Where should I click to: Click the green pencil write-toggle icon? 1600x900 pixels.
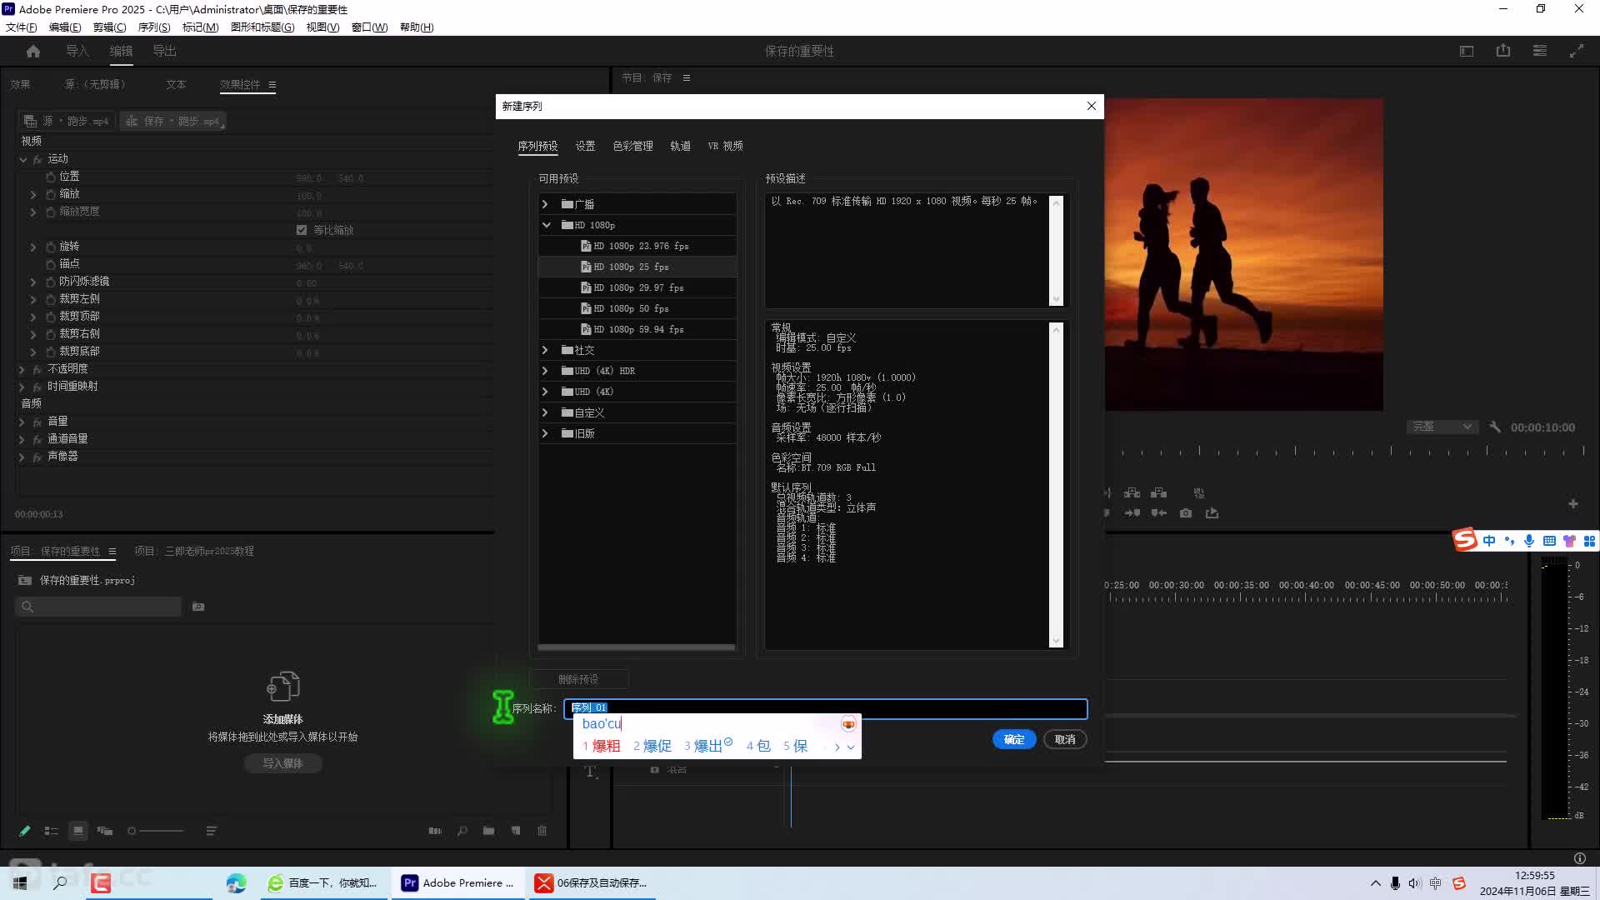click(x=24, y=831)
